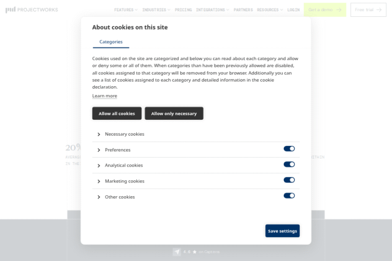Click the Save settings button

(x=282, y=231)
